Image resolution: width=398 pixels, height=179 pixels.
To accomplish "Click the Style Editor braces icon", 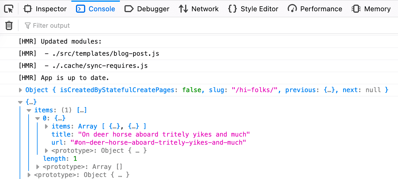I will tap(232, 9).
